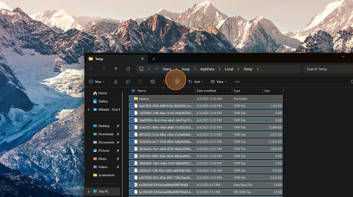Open the New item dropdown
This screenshot has height=197, width=353.
tap(97, 82)
